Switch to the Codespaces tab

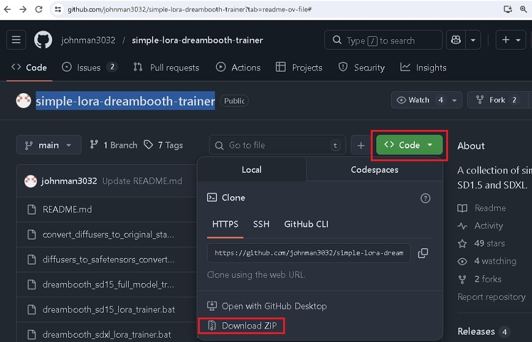pyautogui.click(x=374, y=170)
